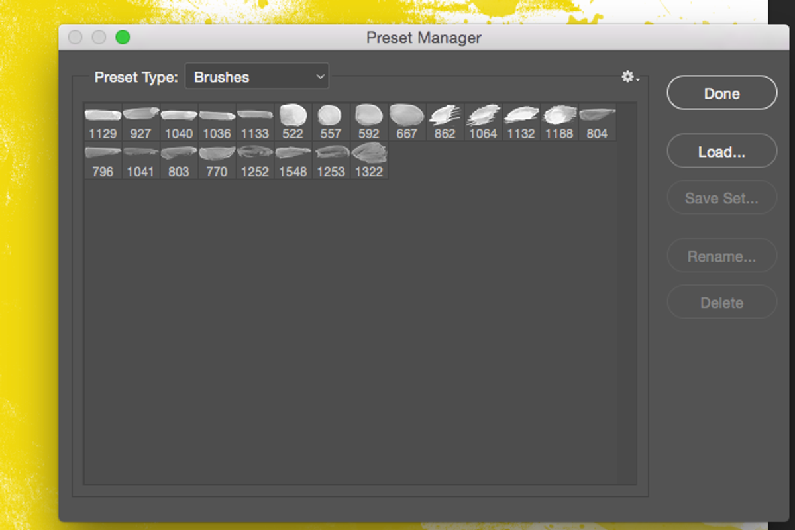Viewport: 795px width, 530px height.
Task: Click the Delete button
Action: click(722, 302)
